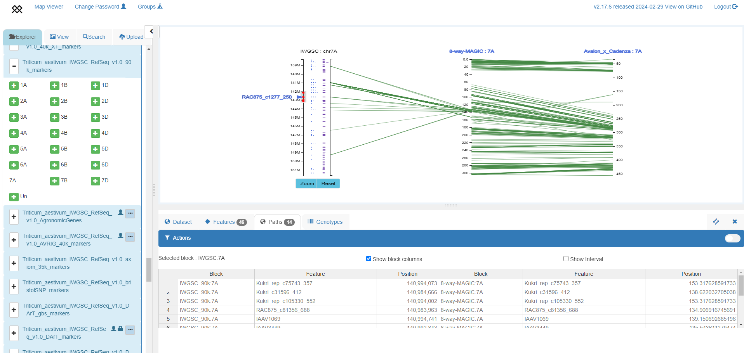This screenshot has height=353, width=744.
Task: Click the Pretzel logo in the top-left corner
Action: [17, 9]
